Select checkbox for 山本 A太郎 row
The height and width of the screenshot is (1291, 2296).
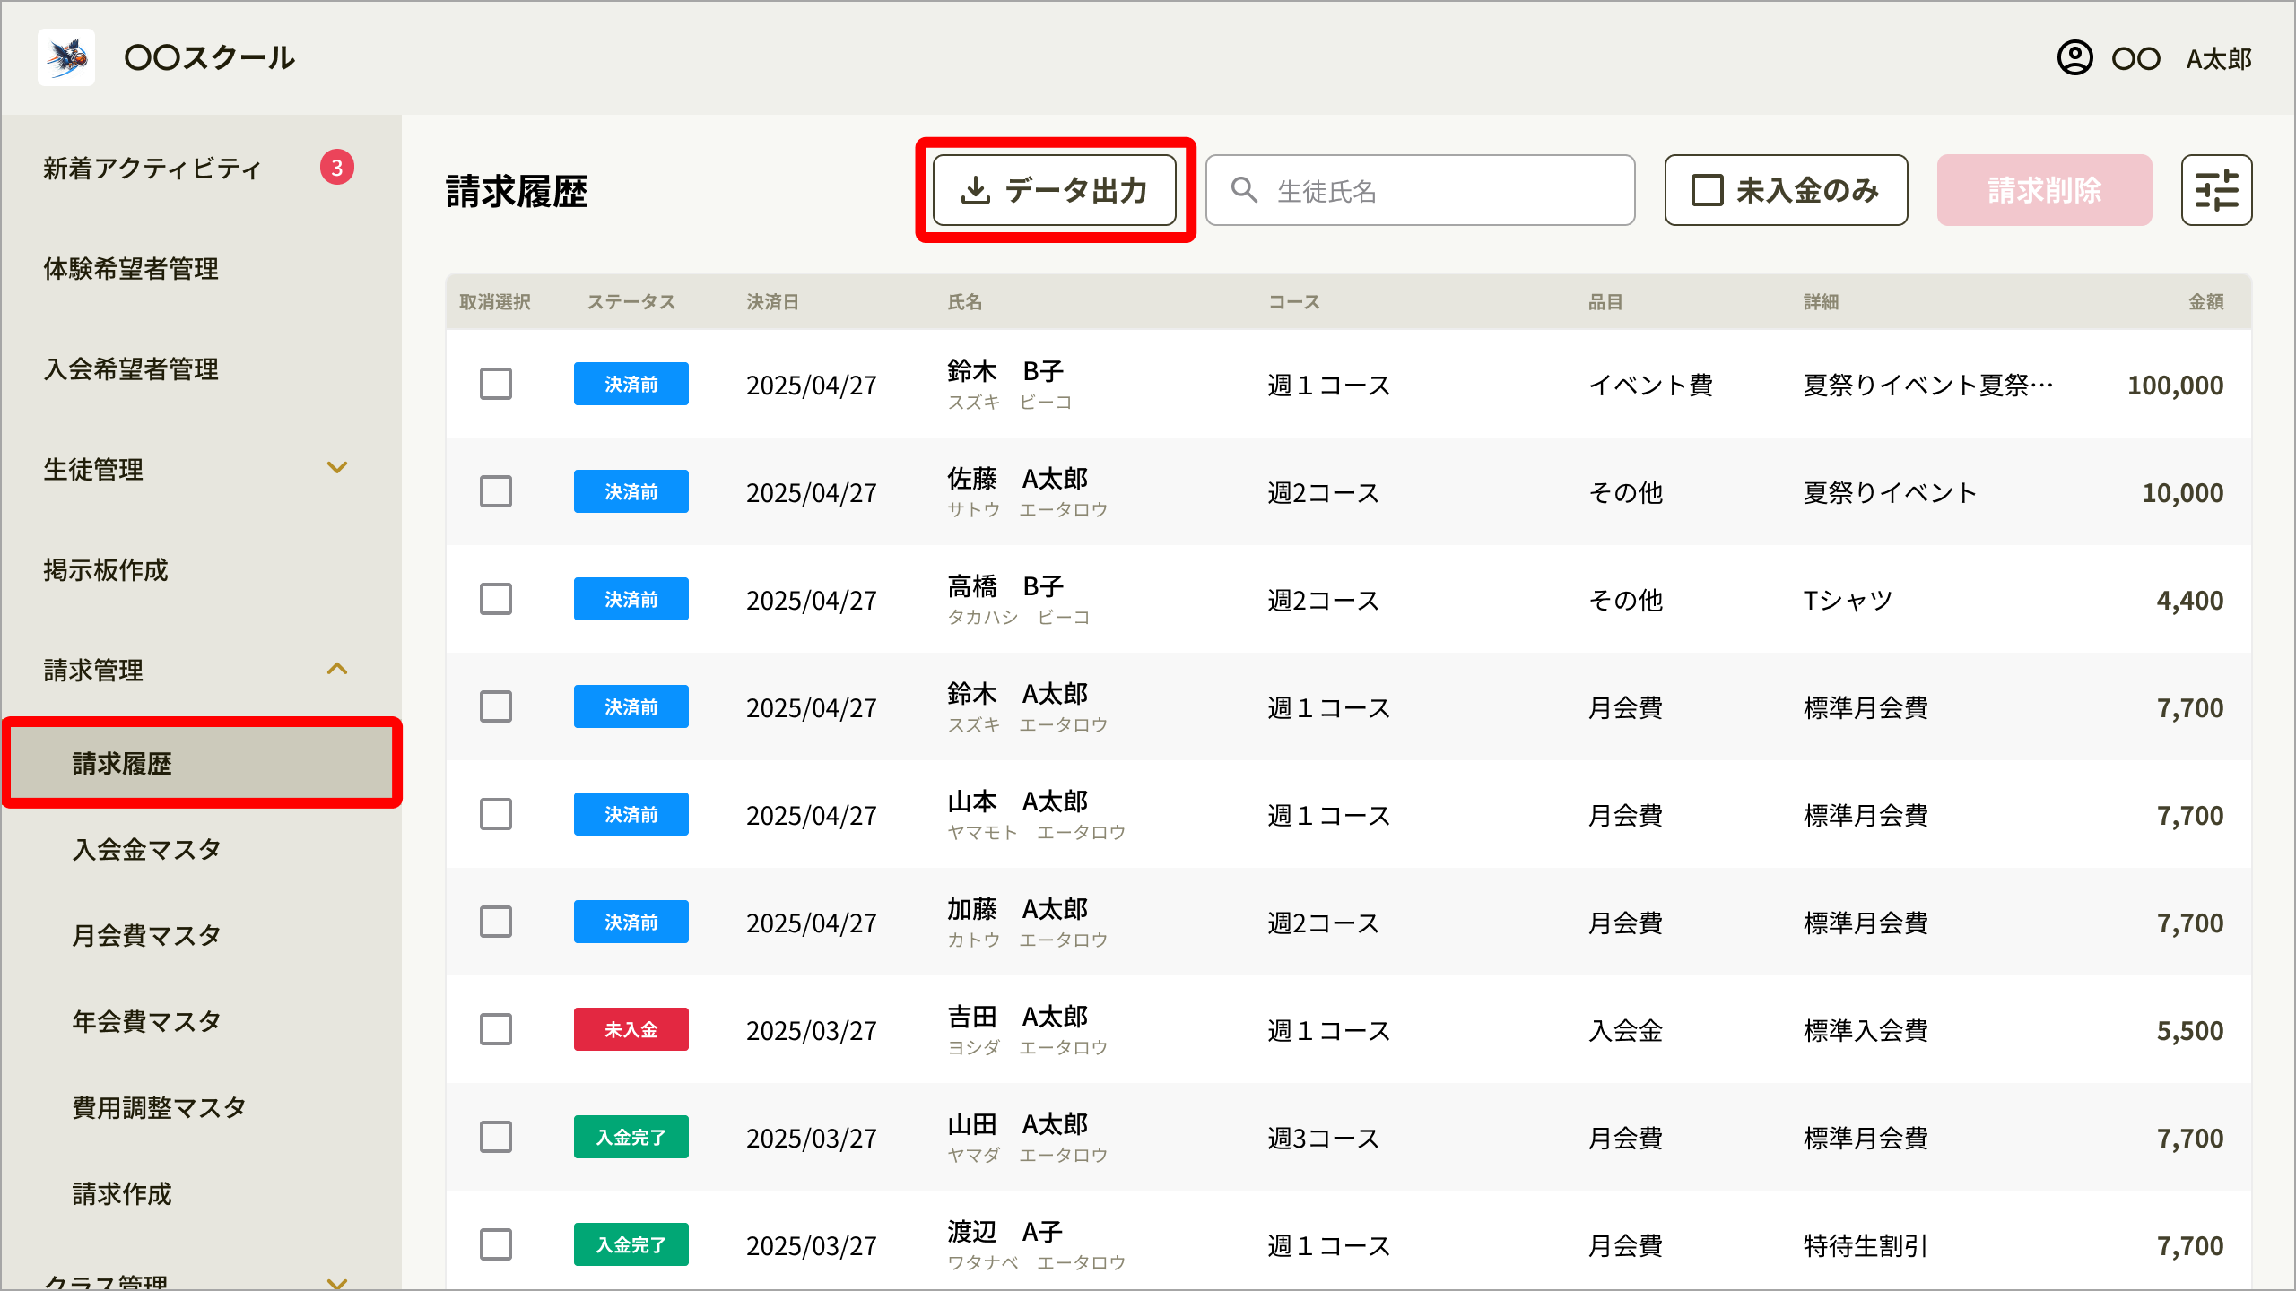496,814
